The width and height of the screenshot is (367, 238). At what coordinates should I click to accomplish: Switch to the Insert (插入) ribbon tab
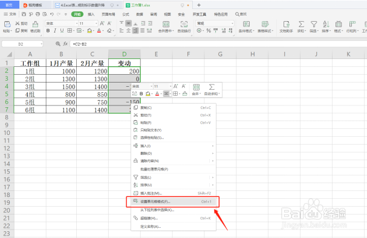pyautogui.click(x=91, y=14)
